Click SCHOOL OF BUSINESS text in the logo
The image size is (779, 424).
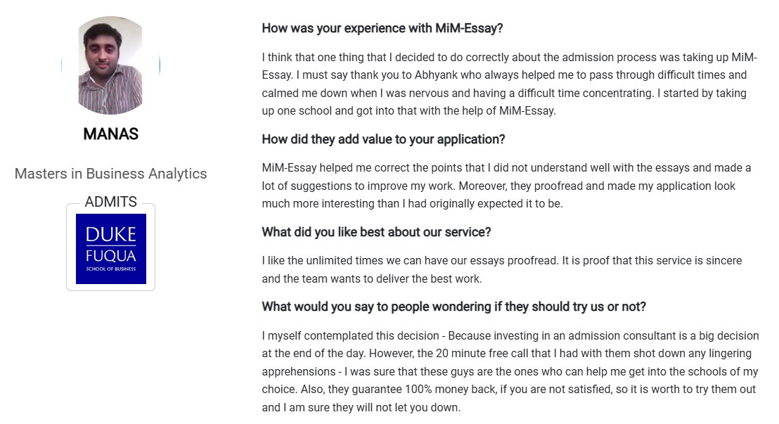coord(111,269)
